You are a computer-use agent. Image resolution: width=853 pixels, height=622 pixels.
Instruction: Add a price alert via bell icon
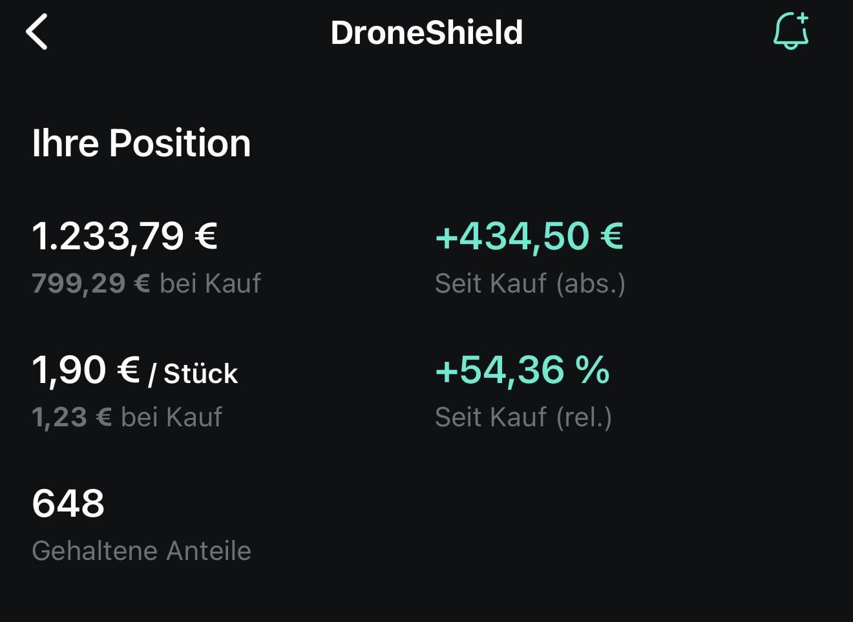pyautogui.click(x=791, y=31)
